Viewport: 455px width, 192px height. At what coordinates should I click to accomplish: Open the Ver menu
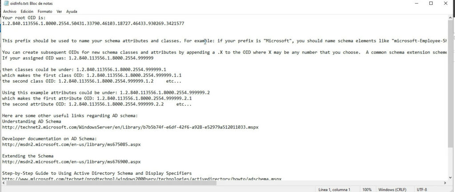point(59,12)
